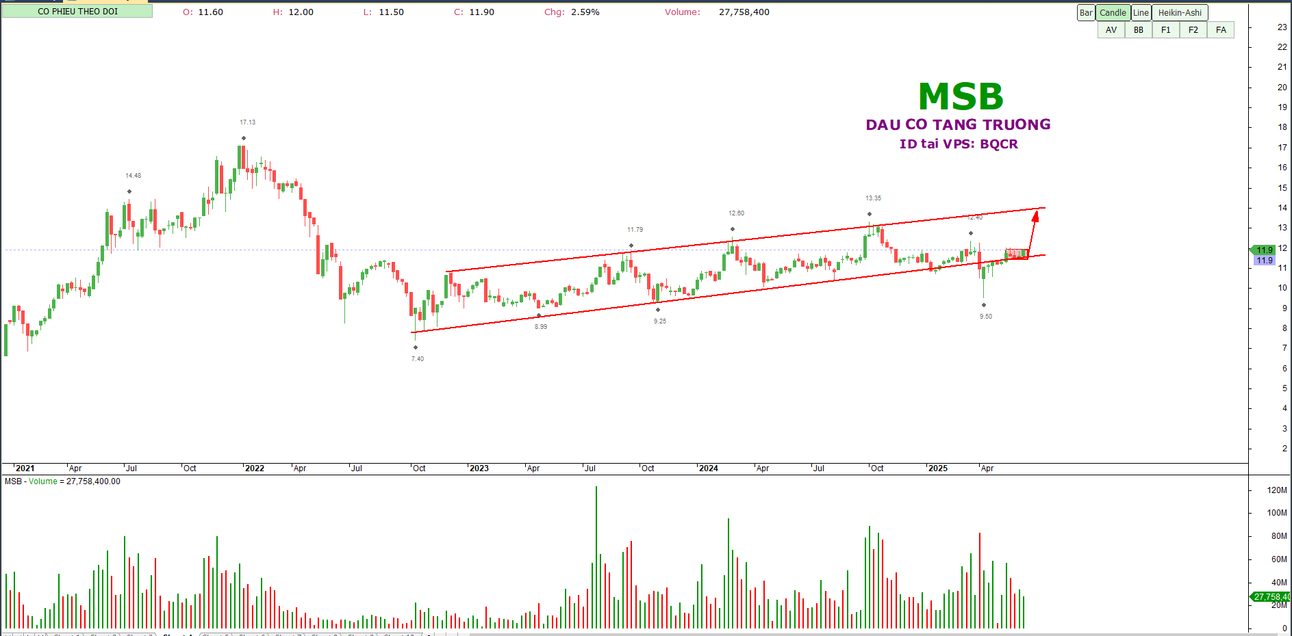Click 2024 on the date axis
Screen dimensions: 1292x636
[x=709, y=468]
